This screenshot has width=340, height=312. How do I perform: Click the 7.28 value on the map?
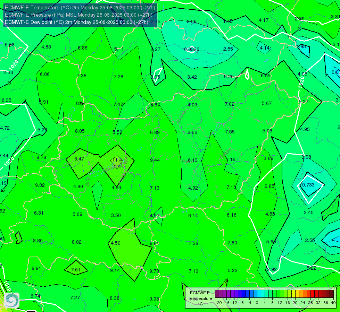[x=118, y=76]
